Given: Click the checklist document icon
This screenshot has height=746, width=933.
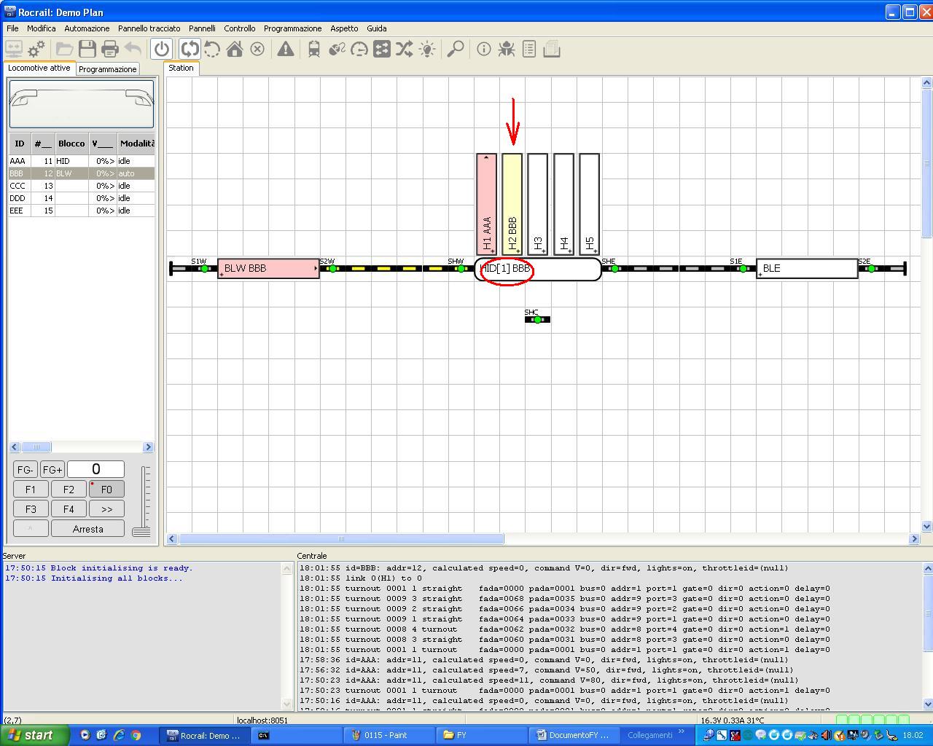Looking at the screenshot, I should coord(529,50).
